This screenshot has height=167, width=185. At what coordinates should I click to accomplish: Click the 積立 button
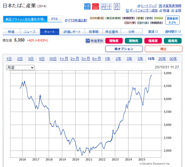[x=164, y=49]
